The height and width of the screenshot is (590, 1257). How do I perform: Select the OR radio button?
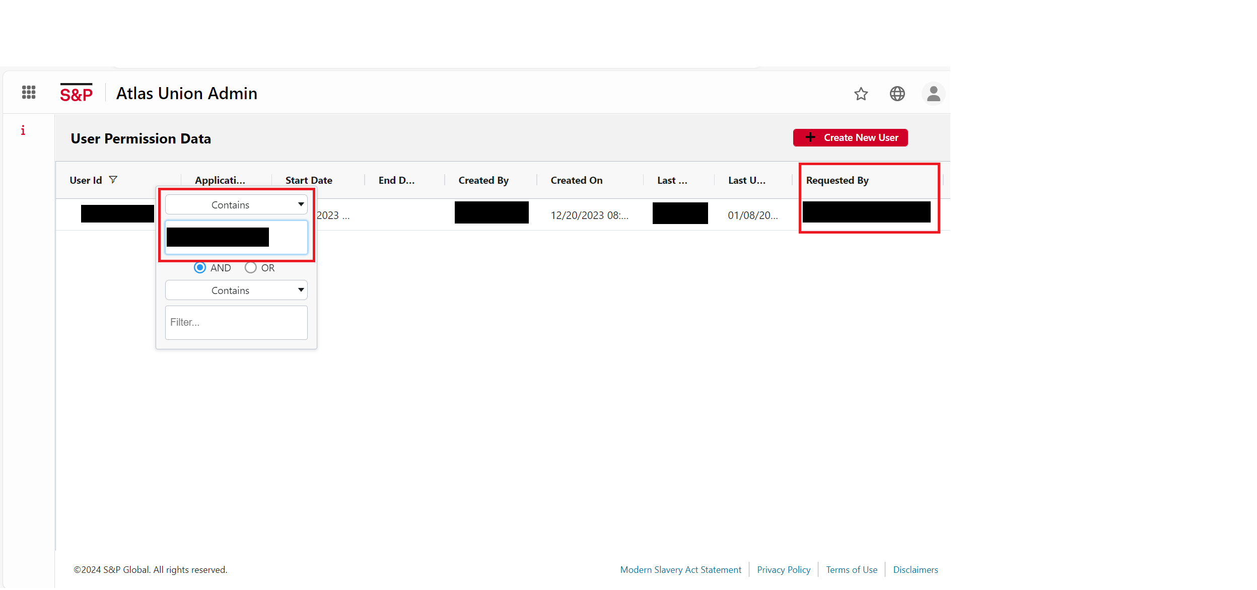(x=251, y=267)
